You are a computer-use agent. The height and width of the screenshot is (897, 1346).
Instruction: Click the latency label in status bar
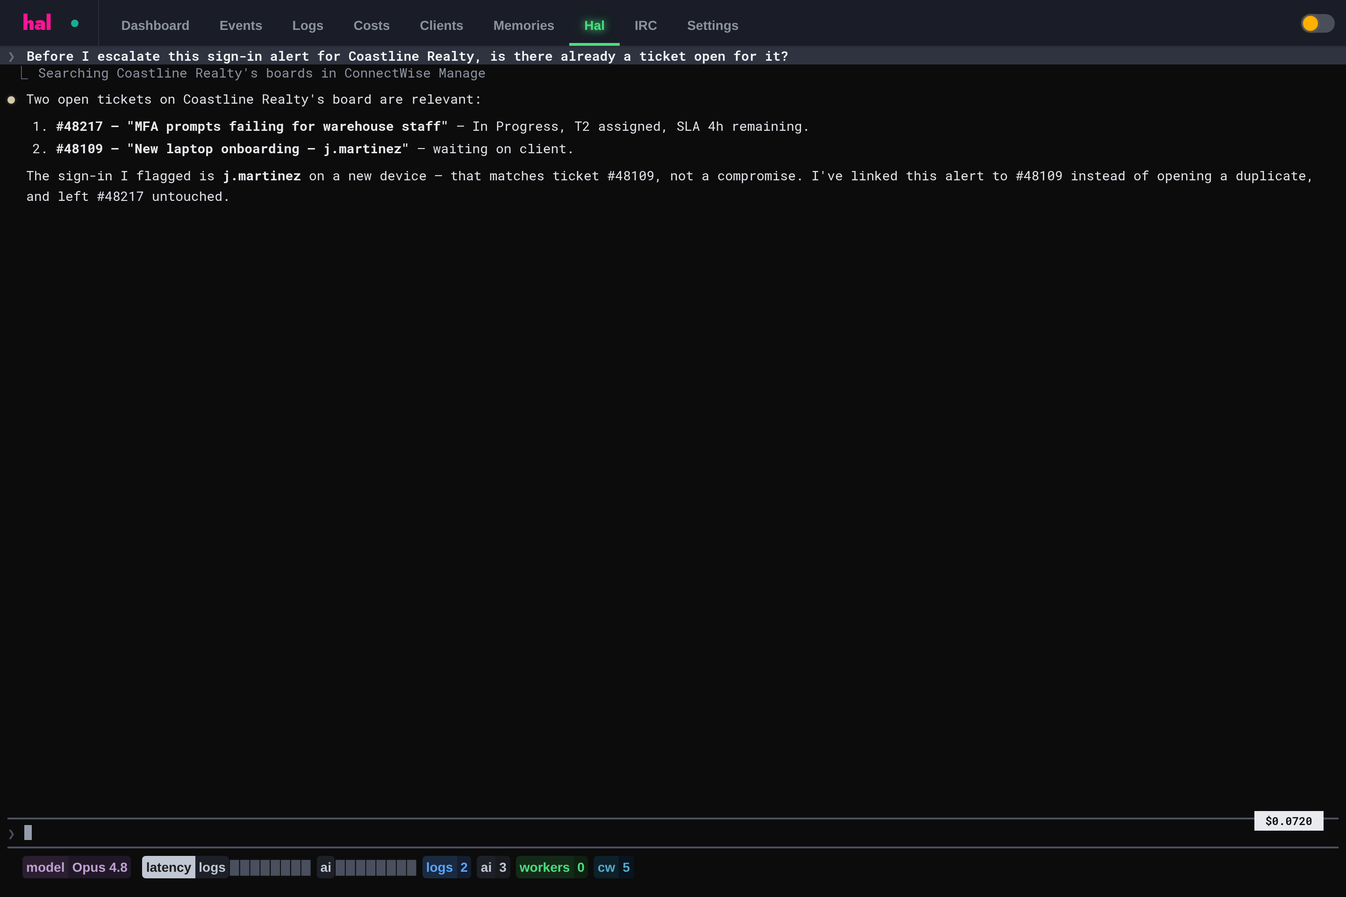click(168, 867)
